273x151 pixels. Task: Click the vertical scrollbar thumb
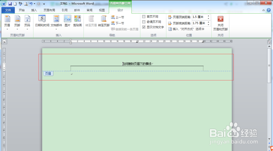(269, 66)
